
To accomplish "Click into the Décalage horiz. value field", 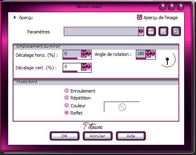I will click(72, 54).
